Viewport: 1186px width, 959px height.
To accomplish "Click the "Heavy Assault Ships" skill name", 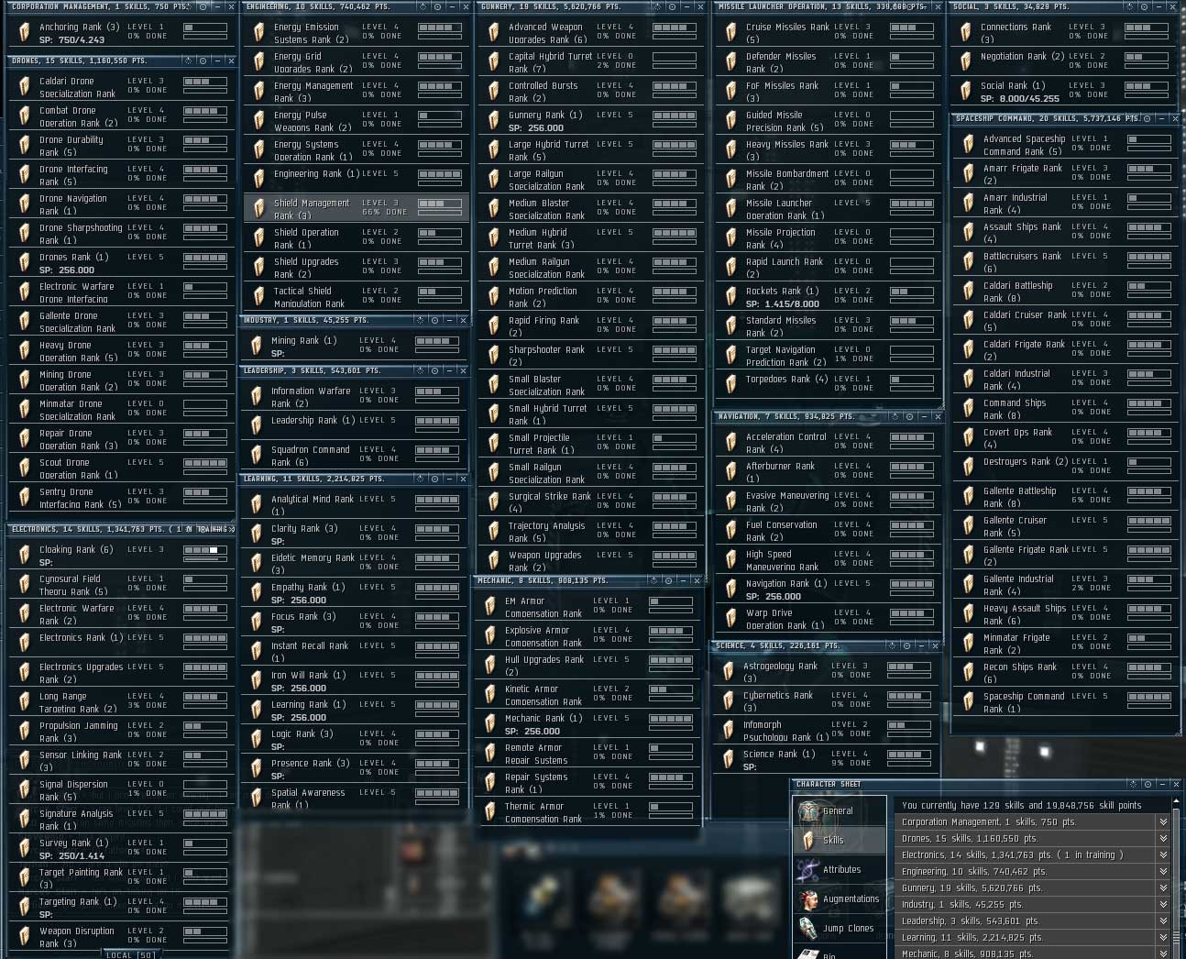I will (1025, 608).
